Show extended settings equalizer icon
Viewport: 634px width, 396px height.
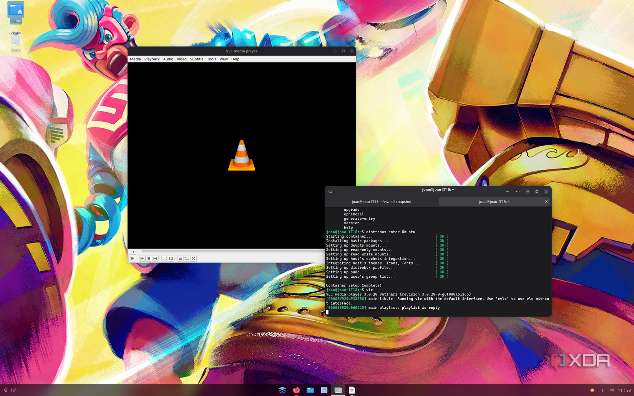[171, 258]
